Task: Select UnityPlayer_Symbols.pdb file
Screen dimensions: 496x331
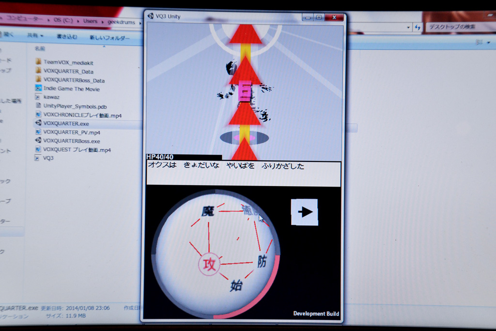Action: click(71, 106)
